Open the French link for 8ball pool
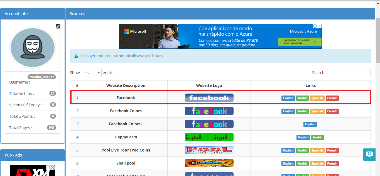380x176 pixels. (332, 163)
